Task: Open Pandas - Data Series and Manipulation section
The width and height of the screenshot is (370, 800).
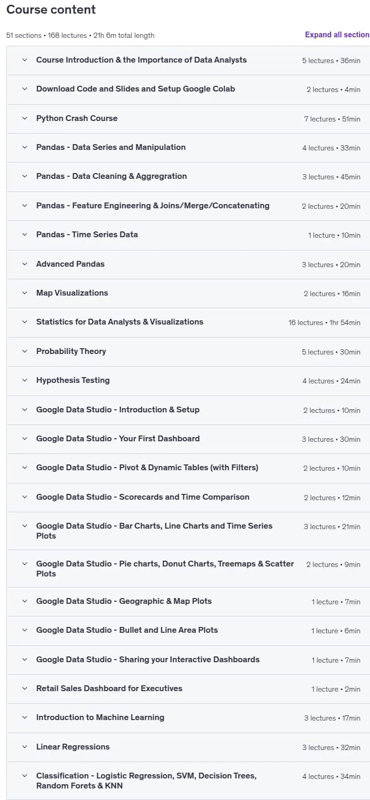Action: coord(111,147)
